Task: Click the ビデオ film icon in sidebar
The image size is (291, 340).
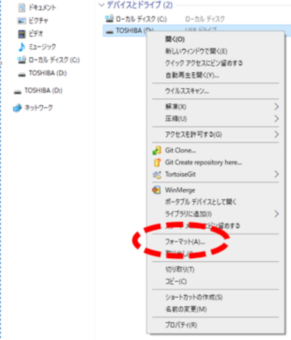Action: click(22, 34)
